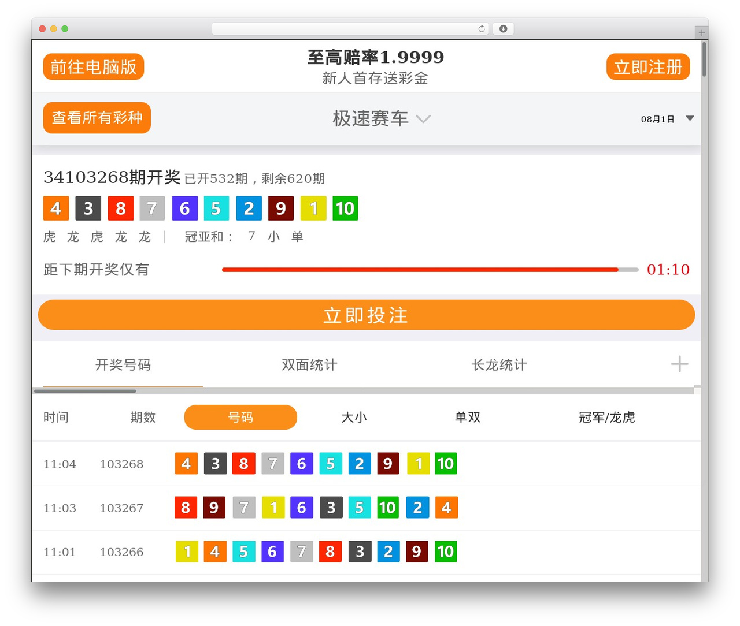
Task: Click orange ball 4 in row 103268
Action: click(186, 464)
